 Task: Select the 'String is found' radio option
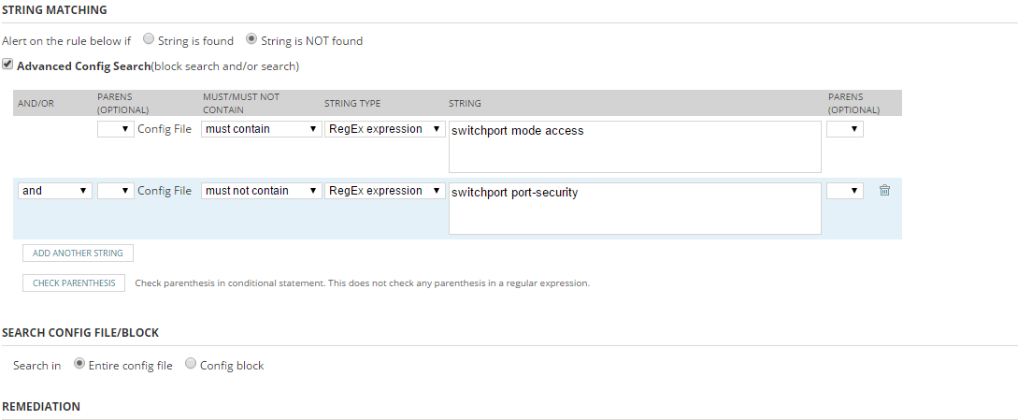pos(150,40)
